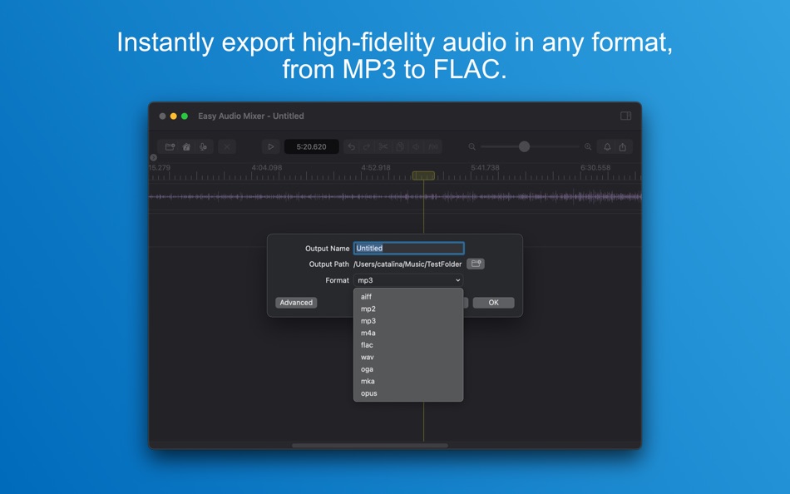The image size is (790, 494).
Task: Choose opus in the format list
Action: point(408,393)
